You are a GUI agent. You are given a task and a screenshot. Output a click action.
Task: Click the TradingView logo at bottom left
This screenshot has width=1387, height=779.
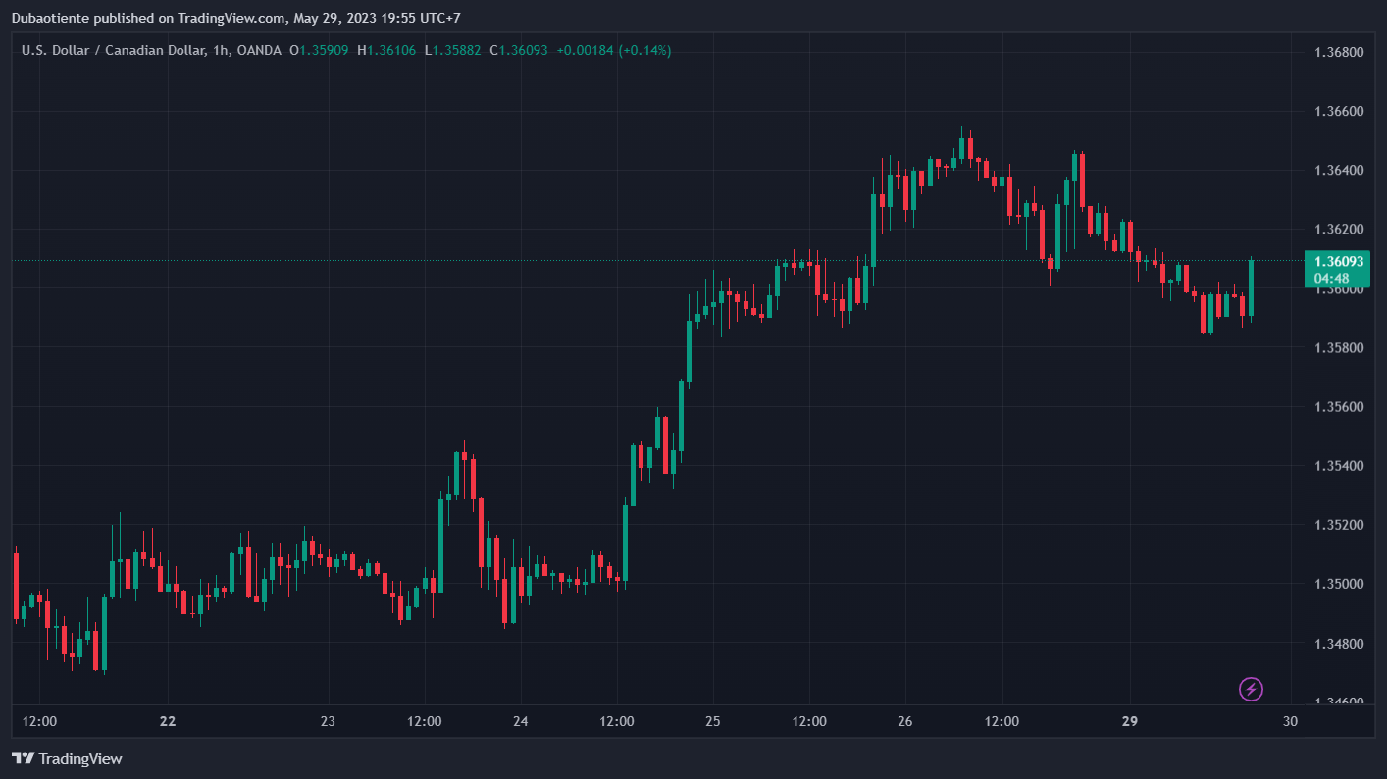[67, 758]
